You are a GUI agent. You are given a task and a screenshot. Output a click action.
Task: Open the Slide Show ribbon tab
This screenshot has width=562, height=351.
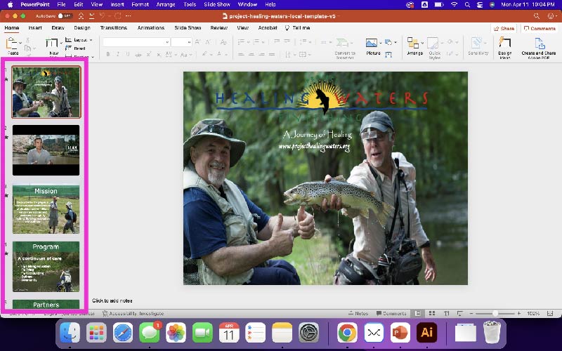coord(188,27)
